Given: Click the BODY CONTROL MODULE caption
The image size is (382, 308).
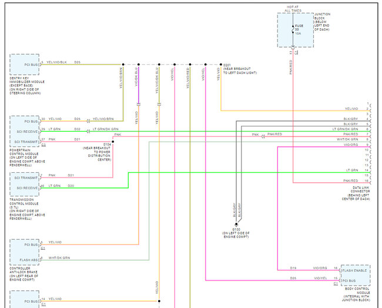Looking at the screenshot, I should point(356,294).
